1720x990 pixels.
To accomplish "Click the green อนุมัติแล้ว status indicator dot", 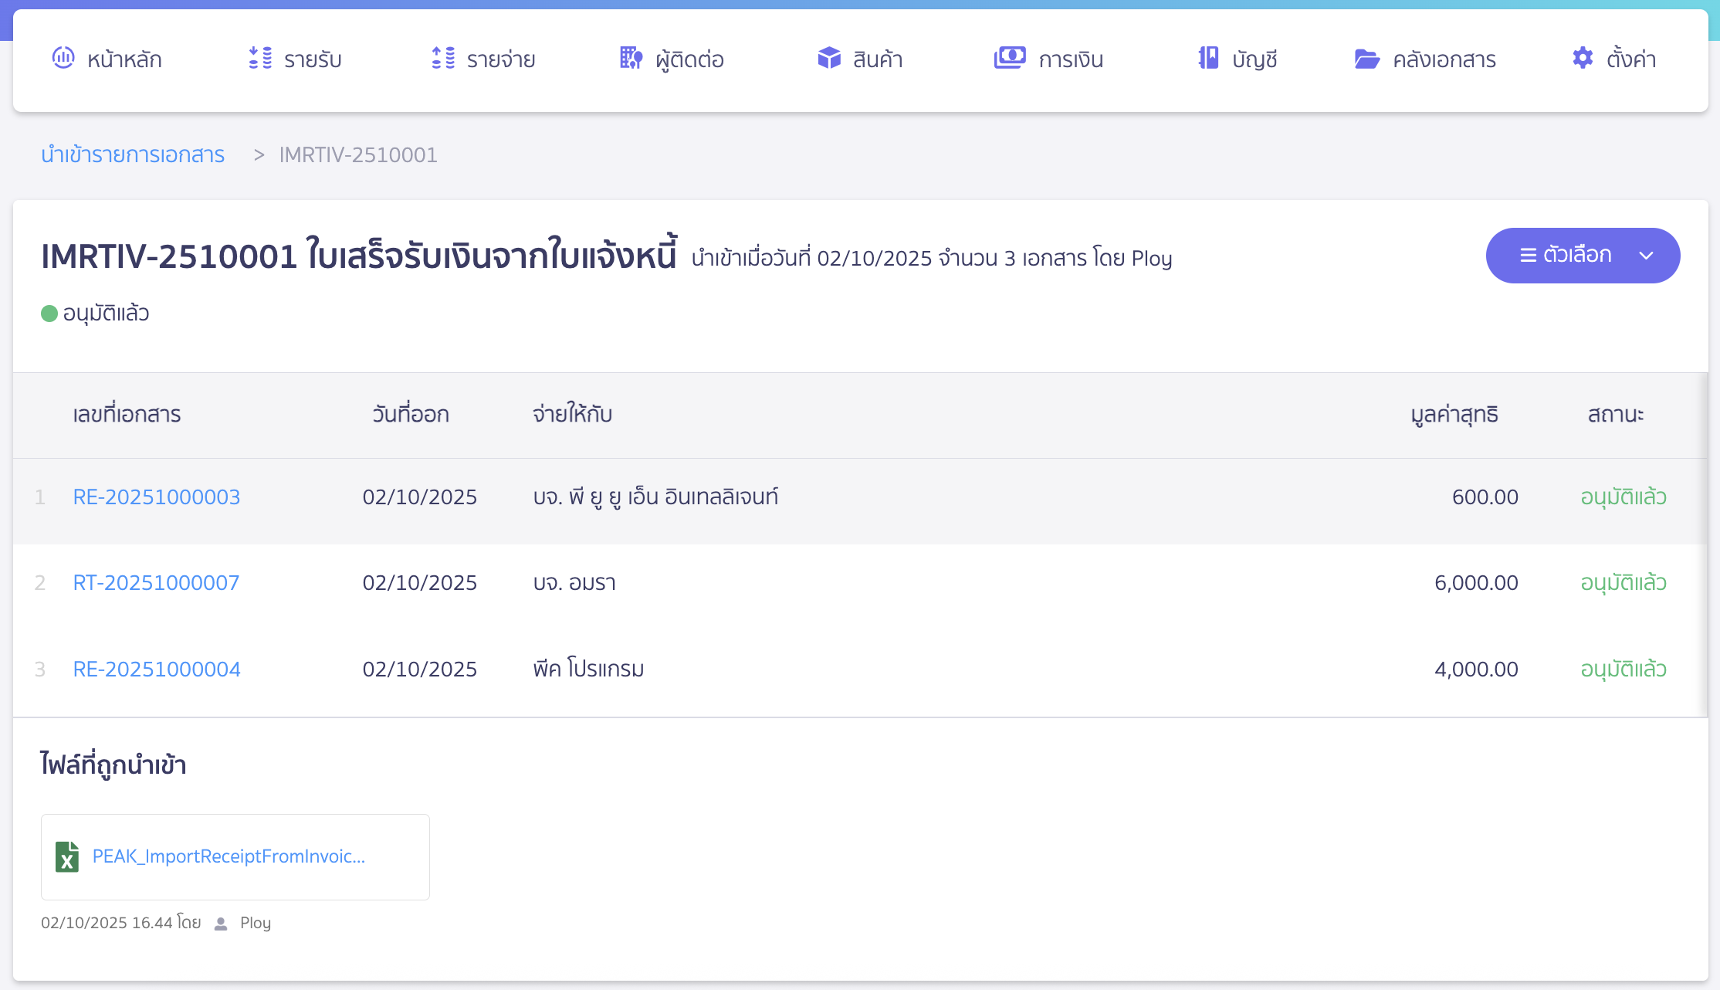I will tap(48, 313).
